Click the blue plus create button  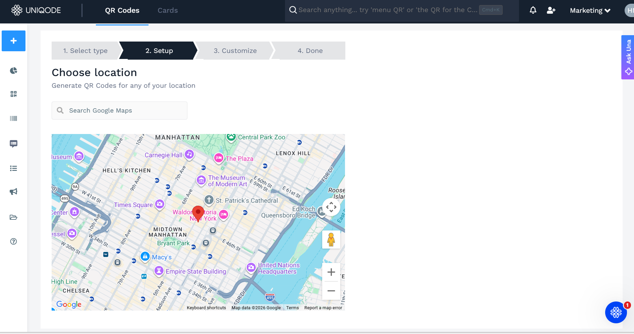[x=13, y=41]
